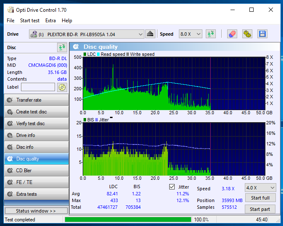Click the Disc info icon
The width and height of the screenshot is (283, 226).
pos(10,147)
